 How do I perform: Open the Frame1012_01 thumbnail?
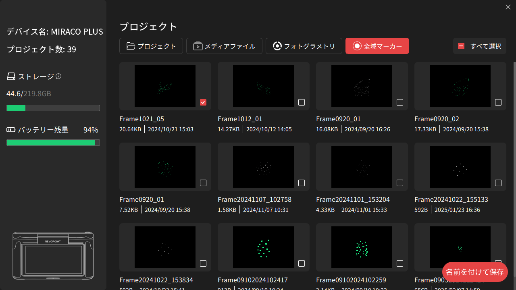point(263,86)
